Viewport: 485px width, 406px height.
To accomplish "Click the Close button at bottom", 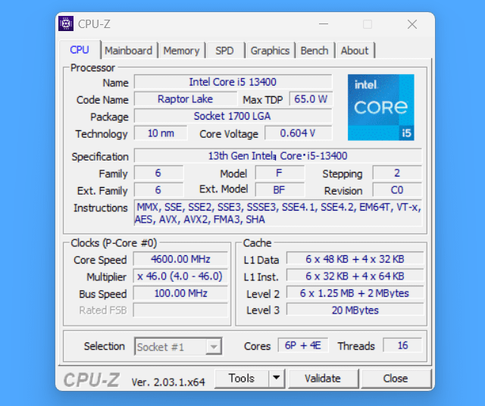I will click(396, 378).
